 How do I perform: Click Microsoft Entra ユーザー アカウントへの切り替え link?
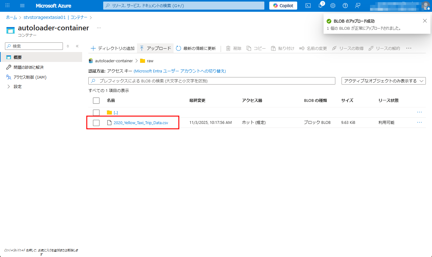coord(180,71)
